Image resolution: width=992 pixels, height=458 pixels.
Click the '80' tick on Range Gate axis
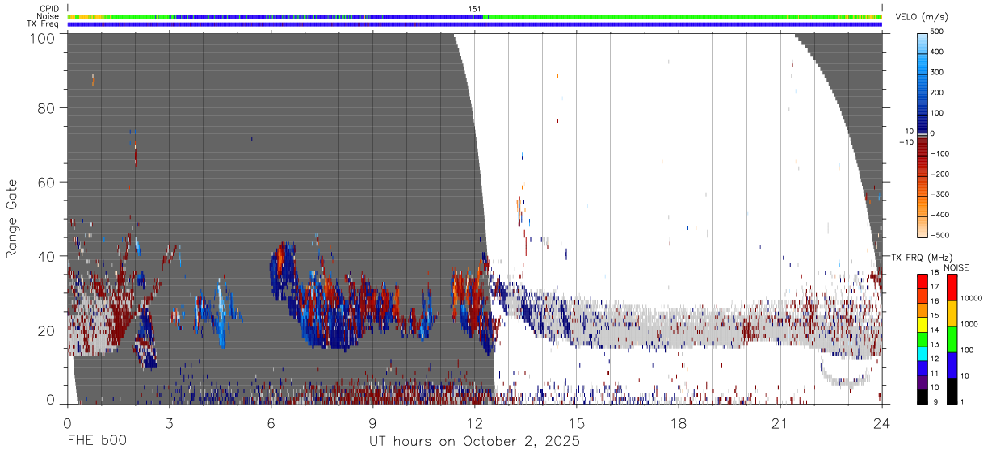point(48,107)
